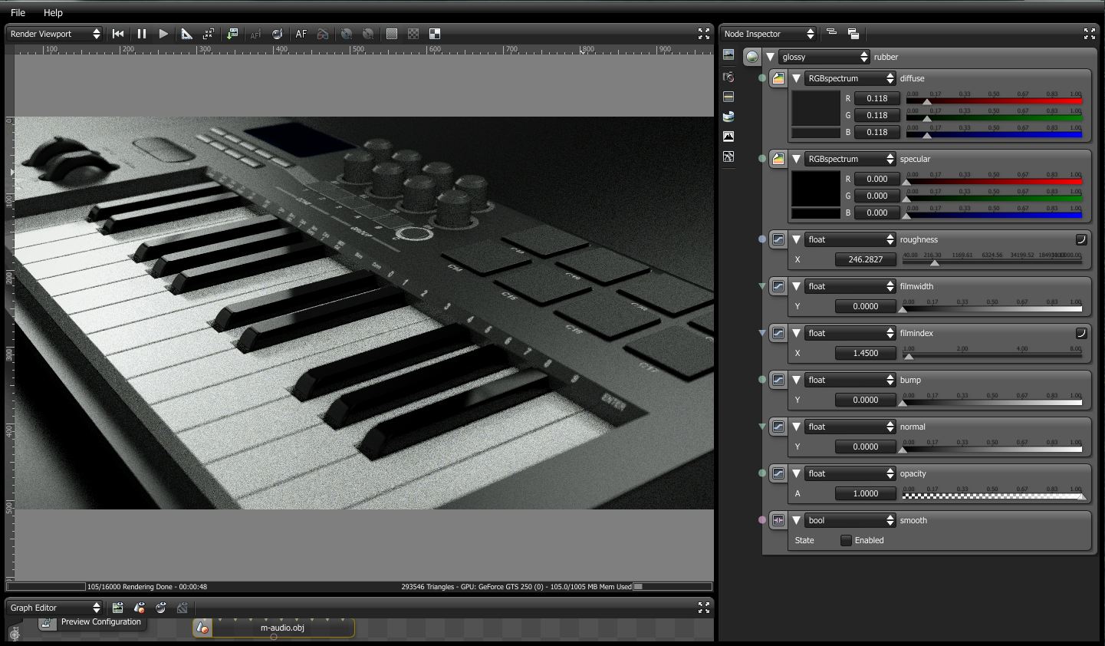Click the diffuse color swatch
Viewport: 1105px width, 646px height.
click(816, 108)
